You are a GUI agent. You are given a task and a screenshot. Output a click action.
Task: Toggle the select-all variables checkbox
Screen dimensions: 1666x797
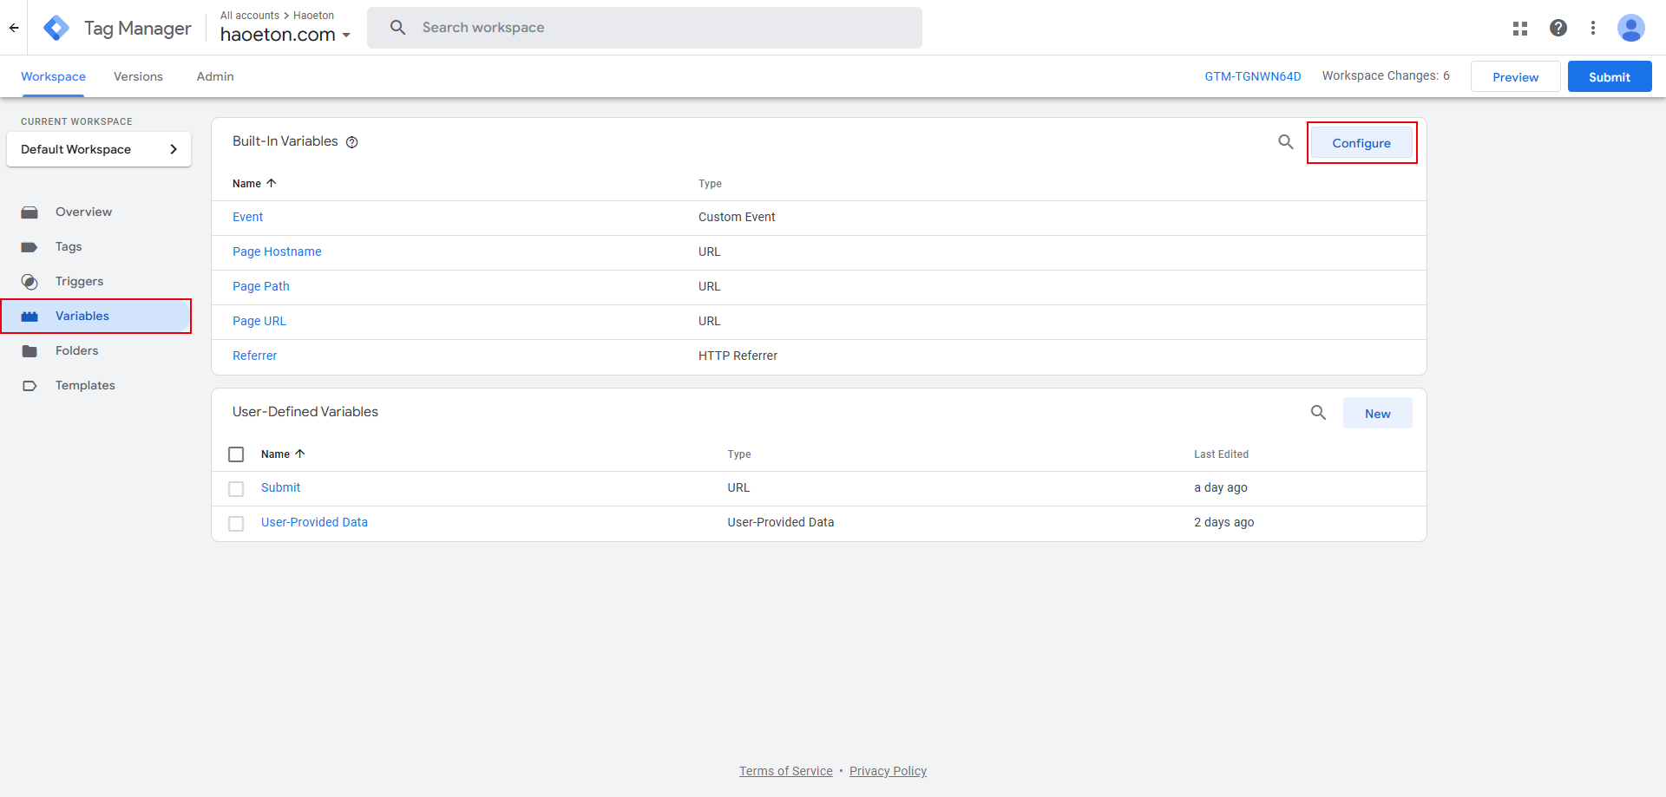tap(236, 454)
